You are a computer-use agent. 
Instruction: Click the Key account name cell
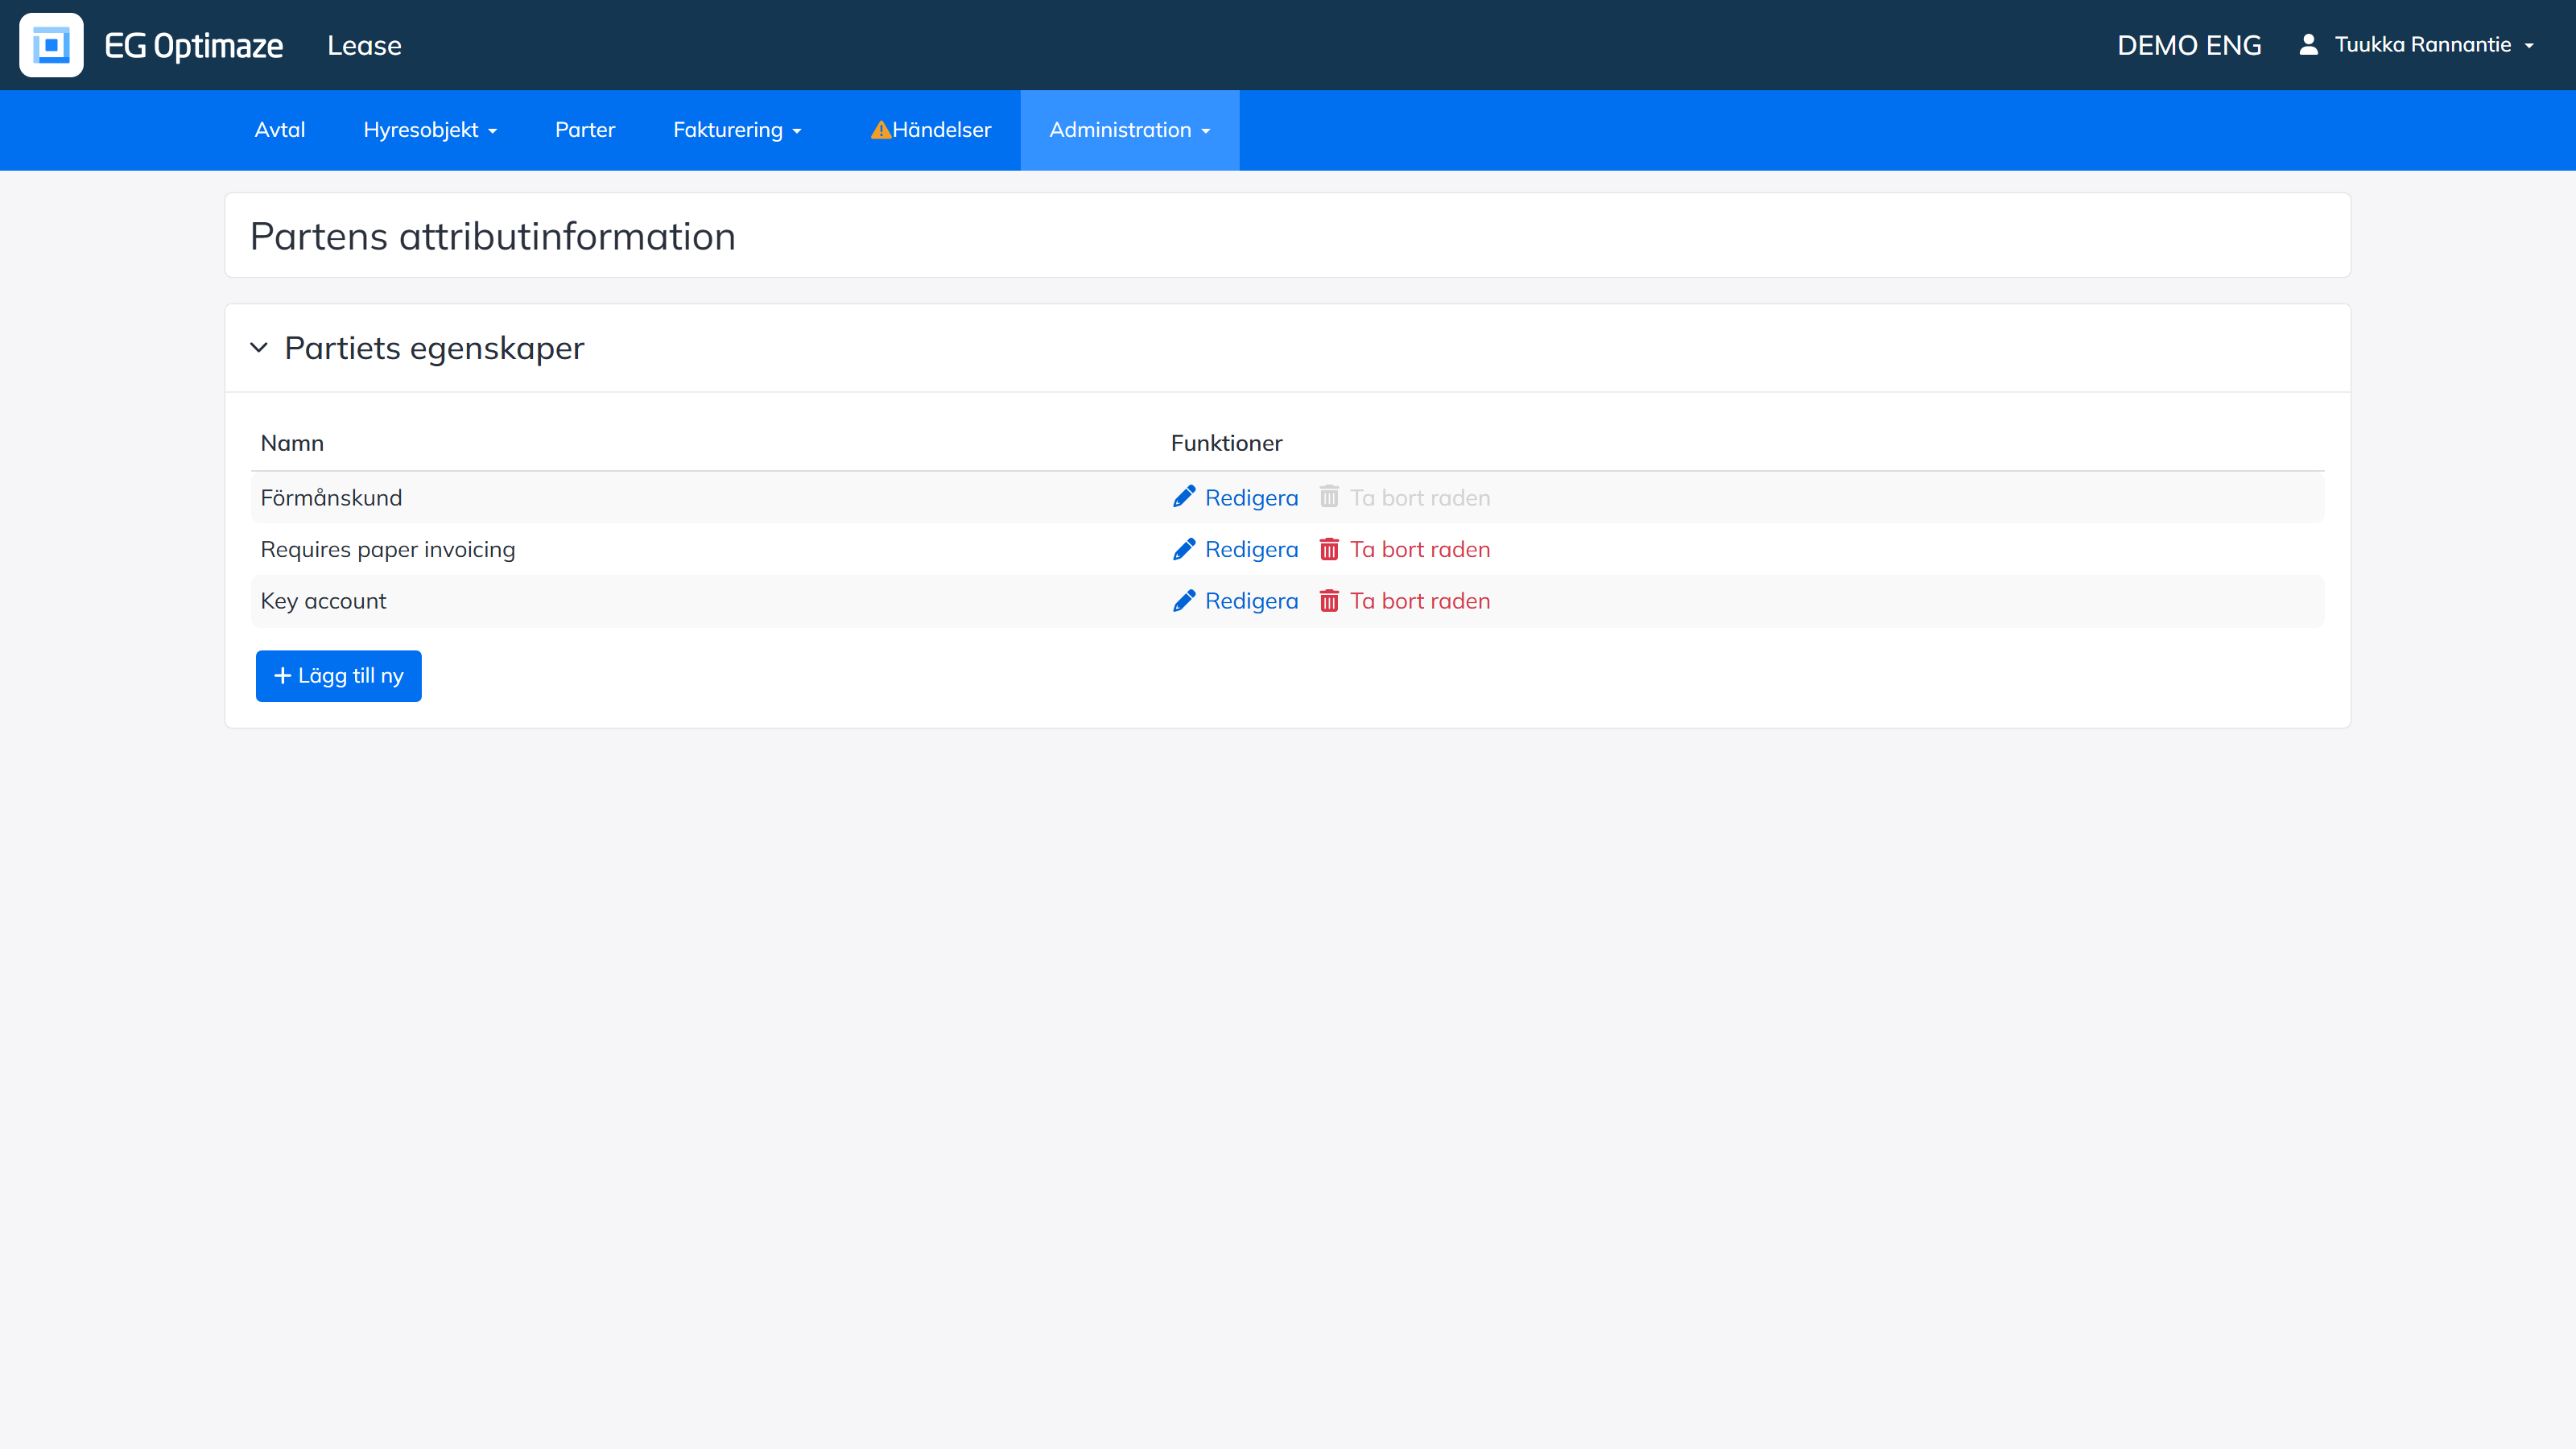[323, 601]
